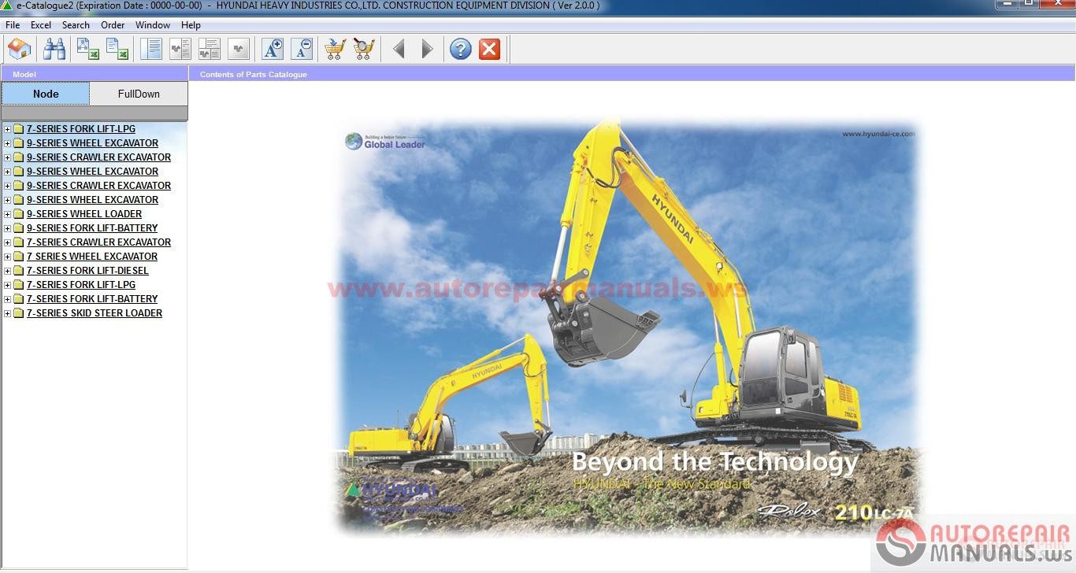Expand the 9-SERIES WHEEL LOADER node
The height and width of the screenshot is (573, 1076).
coord(7,214)
